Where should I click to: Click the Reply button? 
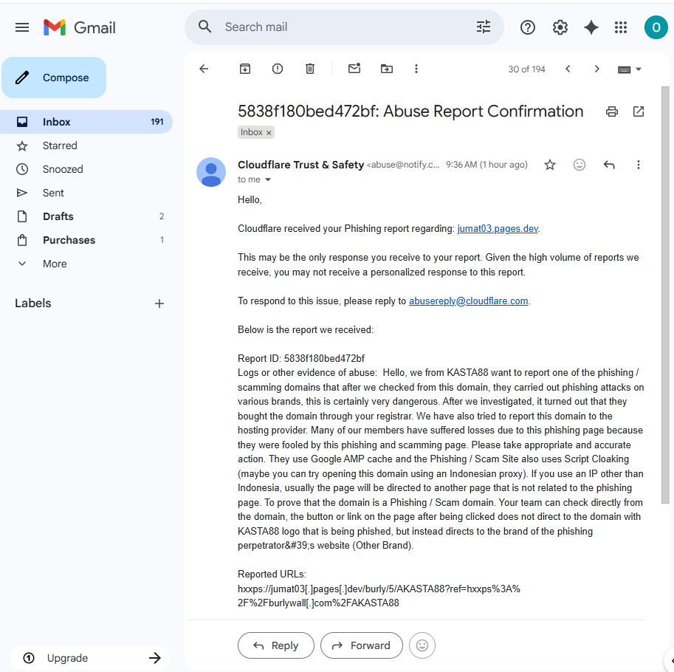click(x=276, y=645)
